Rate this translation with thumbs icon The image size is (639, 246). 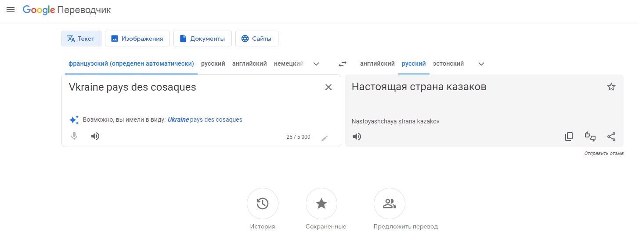[590, 137]
